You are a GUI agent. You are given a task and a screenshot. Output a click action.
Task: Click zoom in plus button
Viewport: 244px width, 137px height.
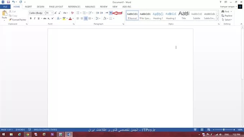point(234,130)
